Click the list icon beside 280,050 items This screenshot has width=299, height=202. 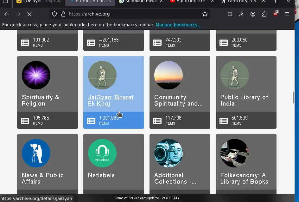coord(224,42)
